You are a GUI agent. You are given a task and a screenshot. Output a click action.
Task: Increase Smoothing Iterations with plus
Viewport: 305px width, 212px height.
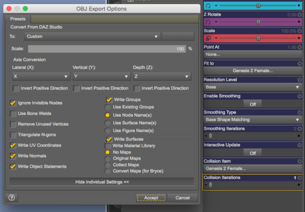(299, 136)
